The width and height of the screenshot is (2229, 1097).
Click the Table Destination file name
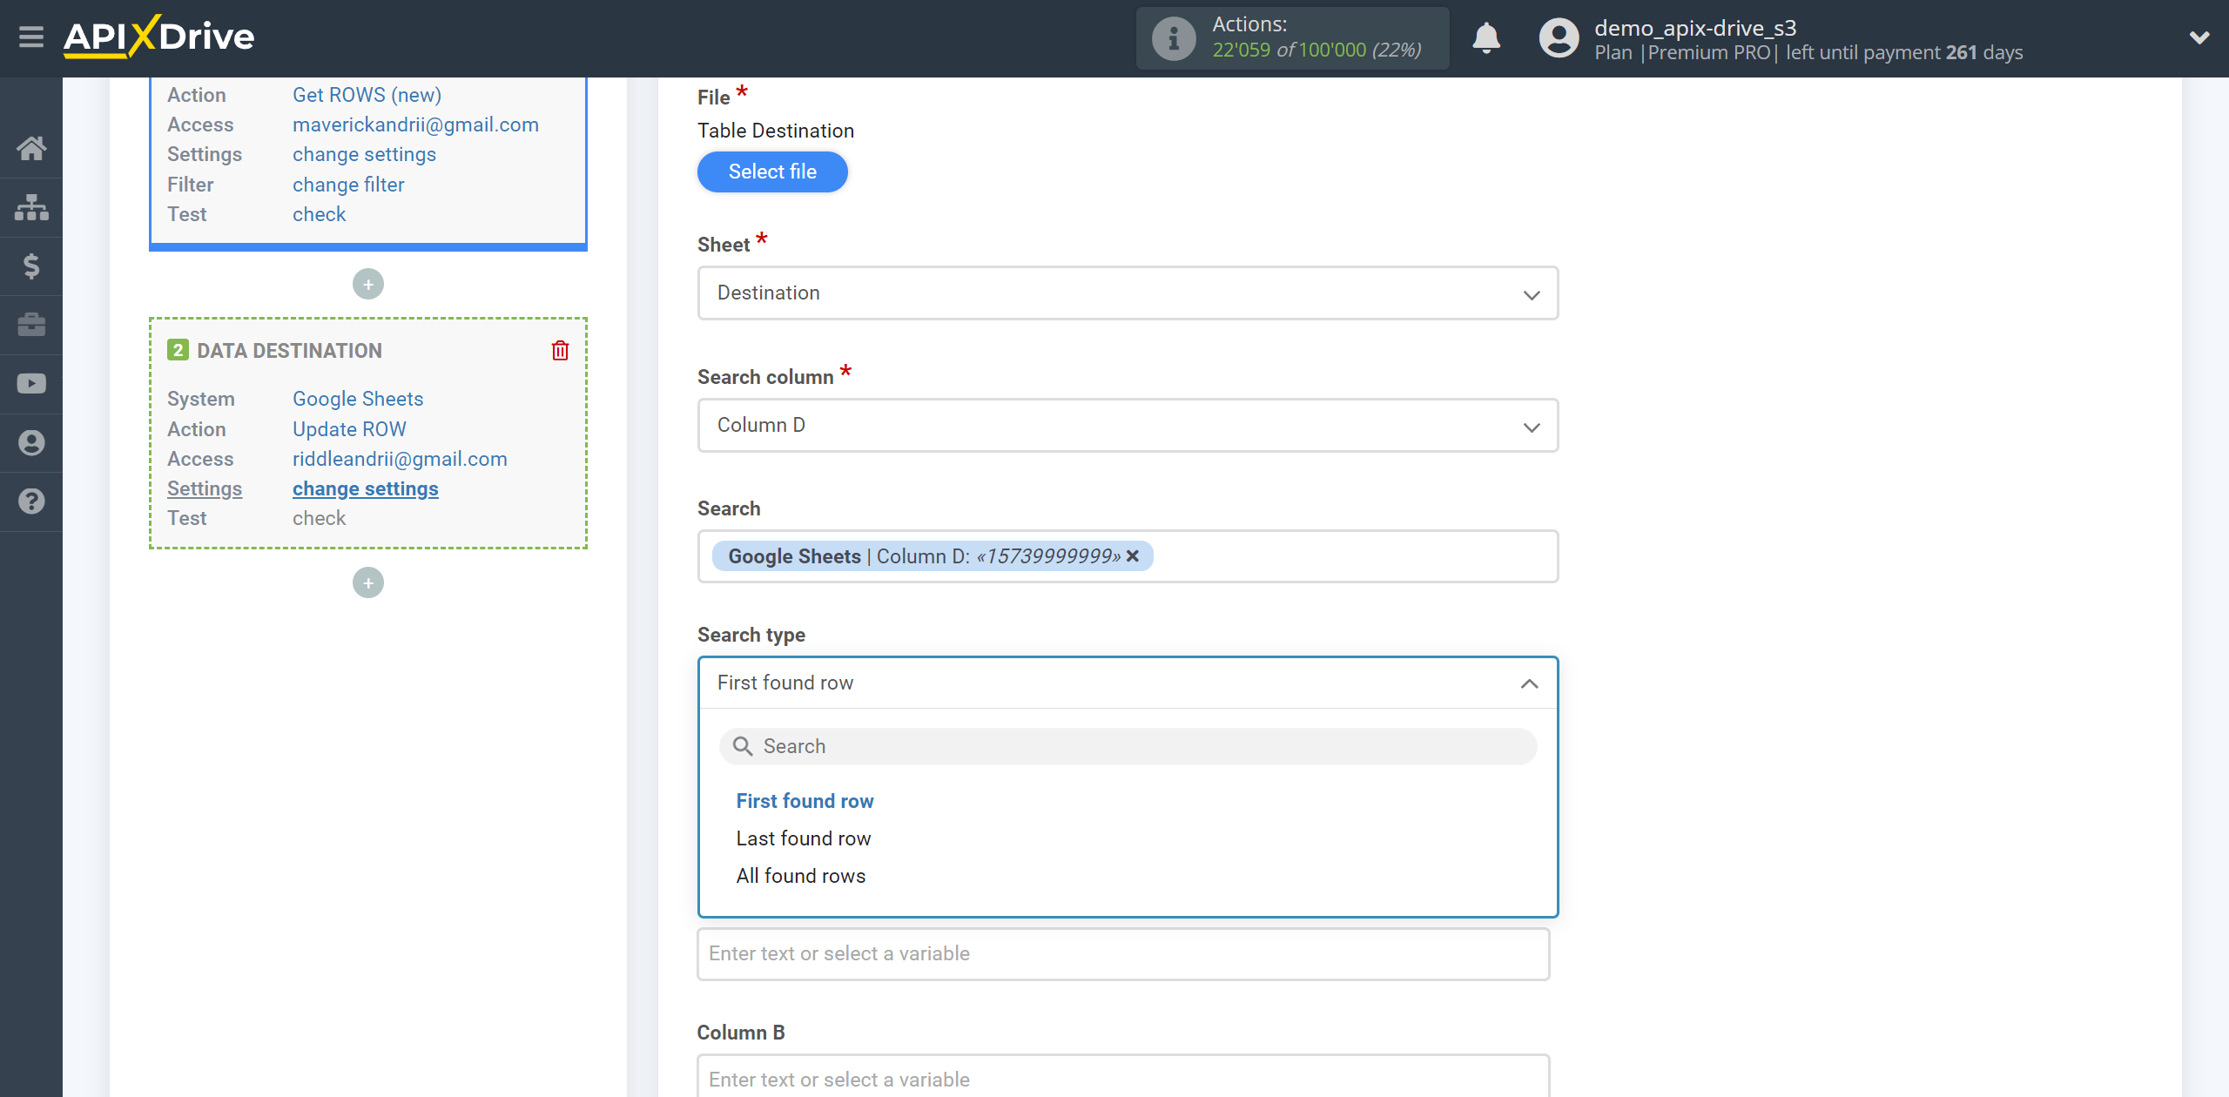775,131
